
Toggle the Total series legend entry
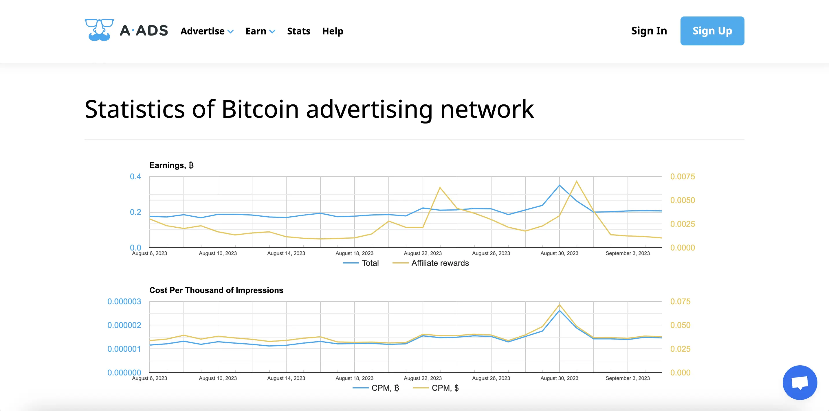[x=370, y=263]
